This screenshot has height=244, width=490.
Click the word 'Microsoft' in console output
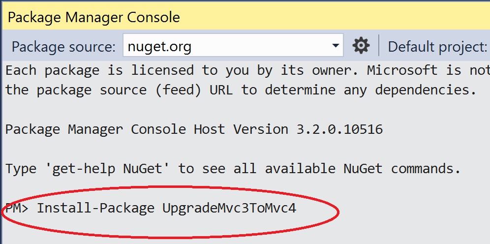point(402,70)
